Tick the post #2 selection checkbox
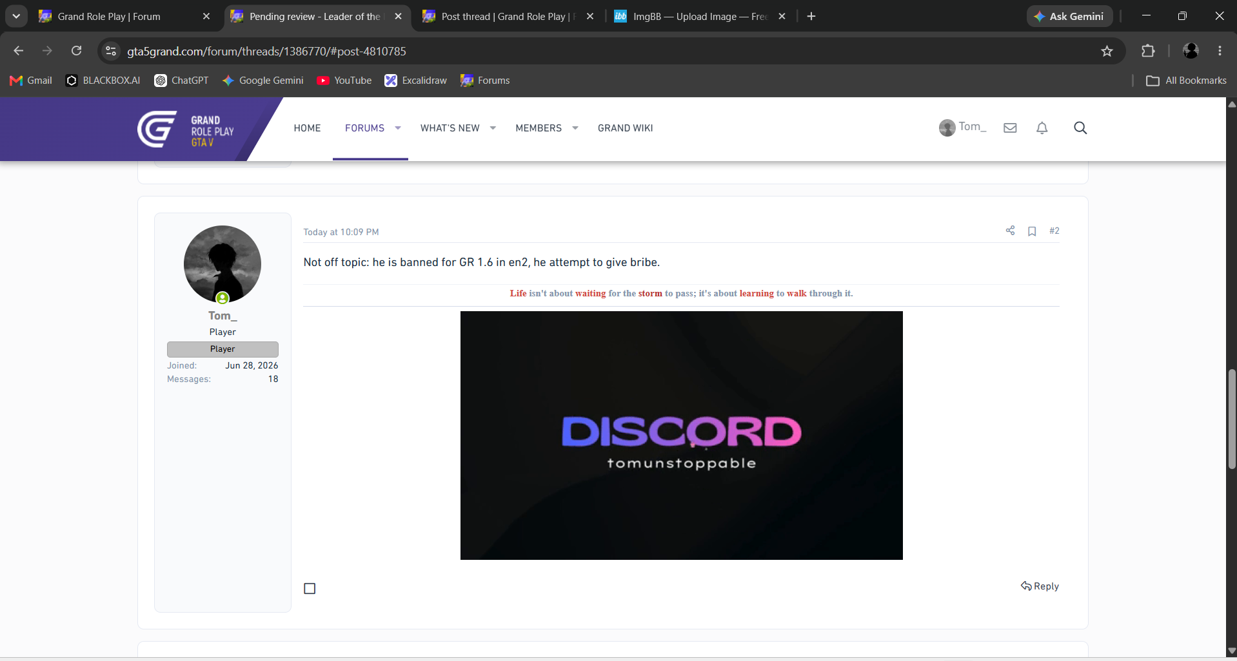The height and width of the screenshot is (661, 1237). pos(310,588)
